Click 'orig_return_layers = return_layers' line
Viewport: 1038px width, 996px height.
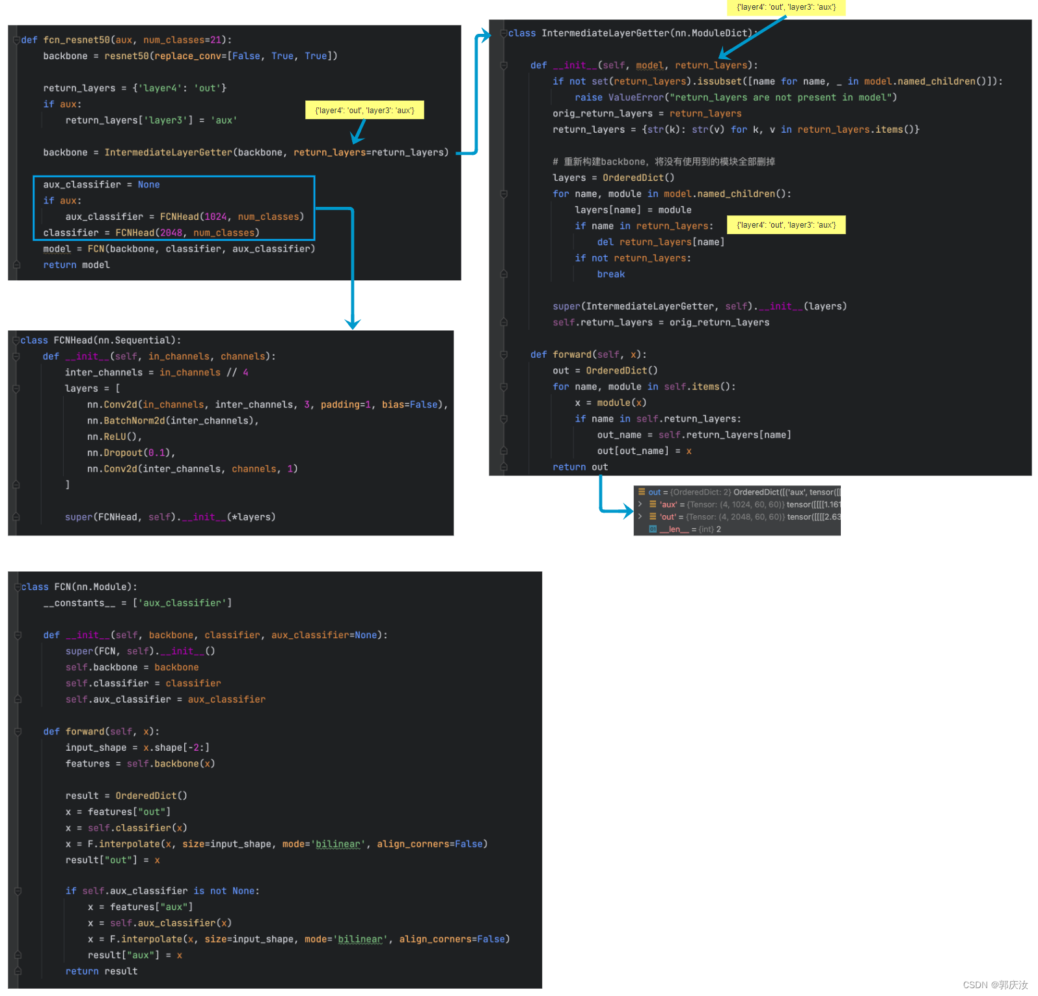647,114
